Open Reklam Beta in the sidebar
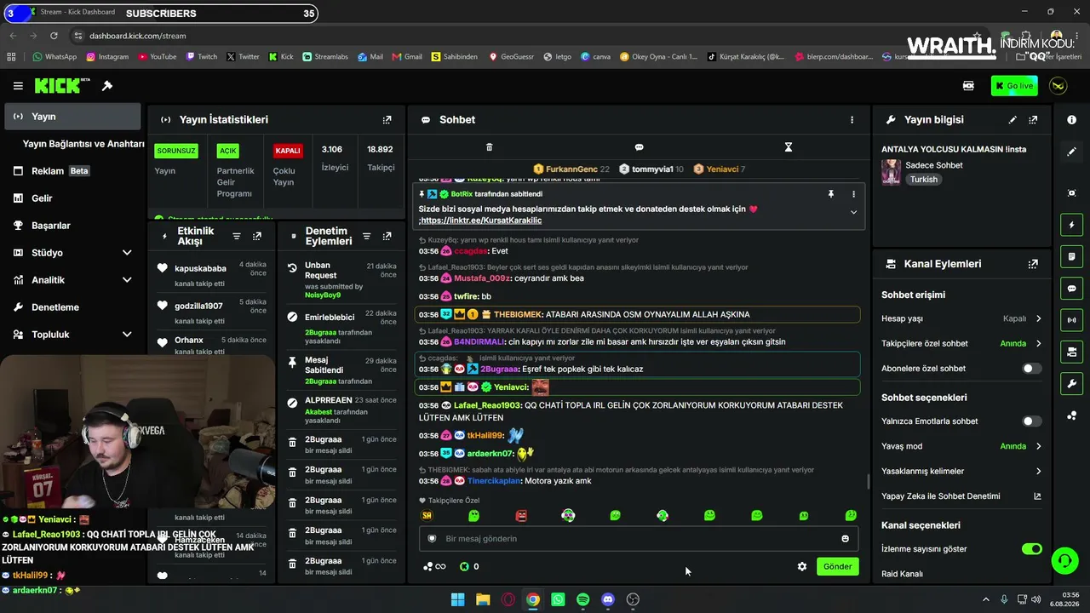Screen dimensions: 1090x613 coord(72,171)
